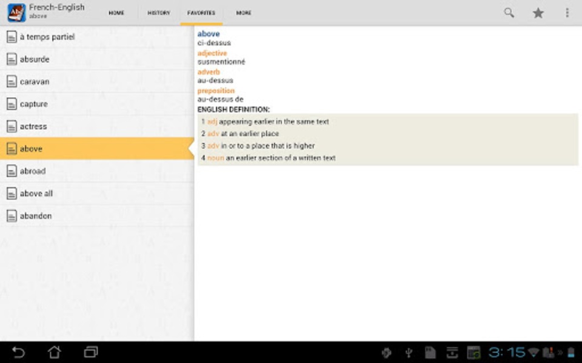Tap the French-English dictionary app icon
This screenshot has width=582, height=363.
(16, 12)
